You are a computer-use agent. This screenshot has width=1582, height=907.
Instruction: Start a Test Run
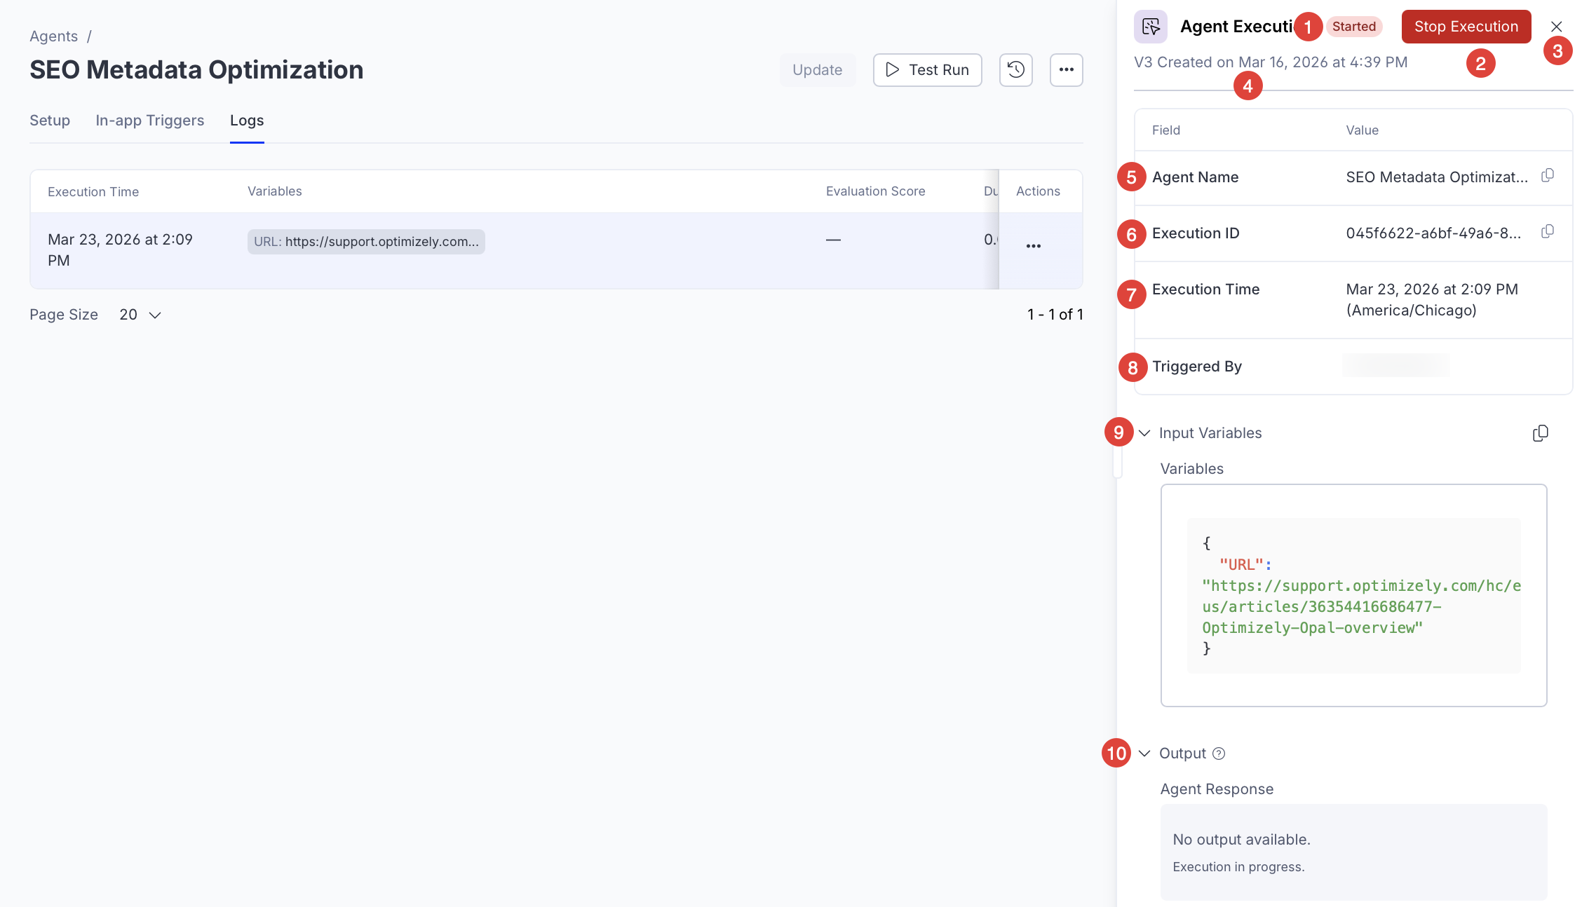(927, 70)
